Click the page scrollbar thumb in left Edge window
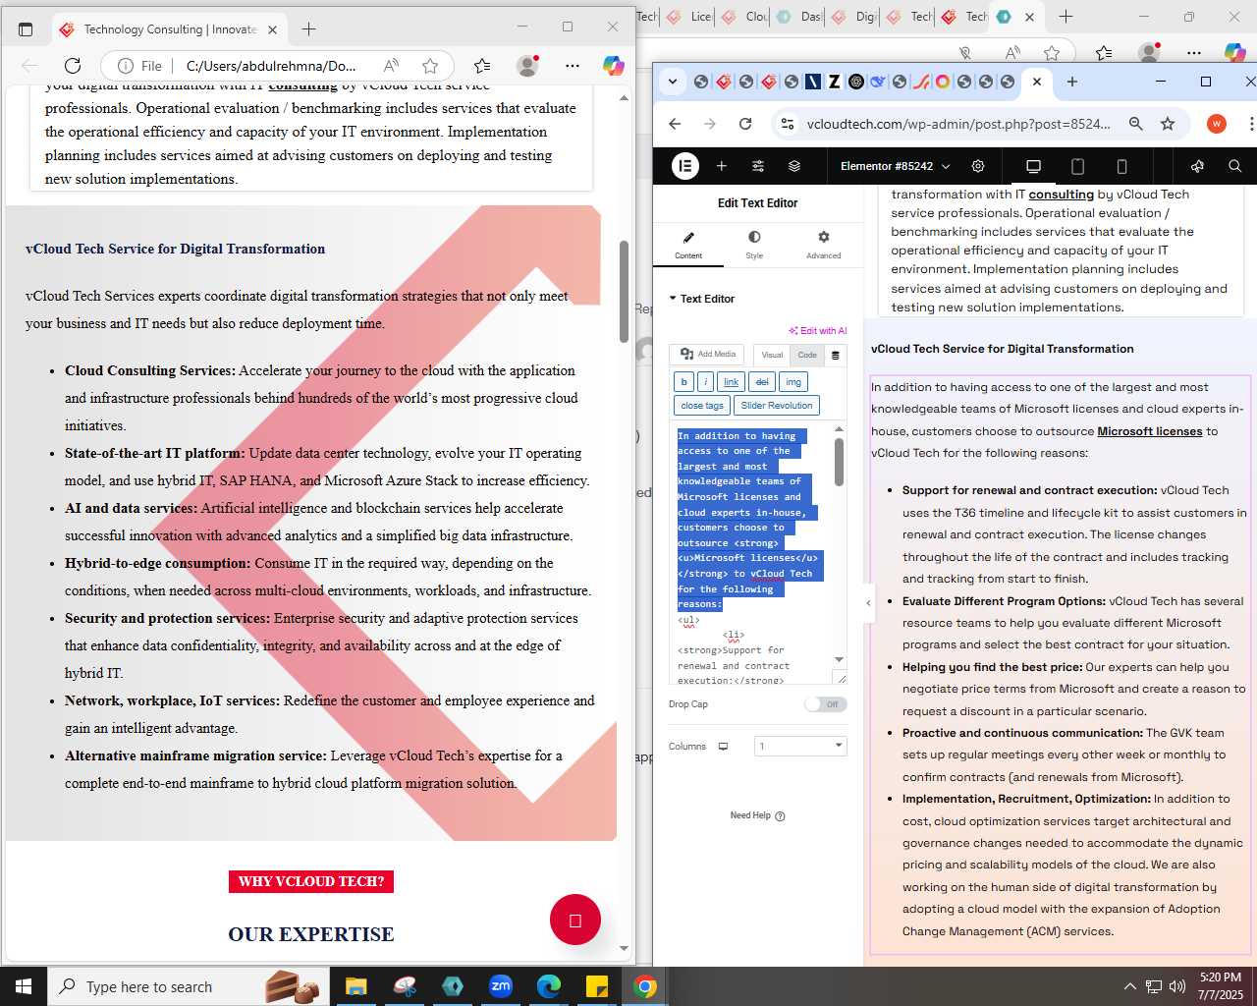The image size is (1257, 1006). [x=624, y=292]
